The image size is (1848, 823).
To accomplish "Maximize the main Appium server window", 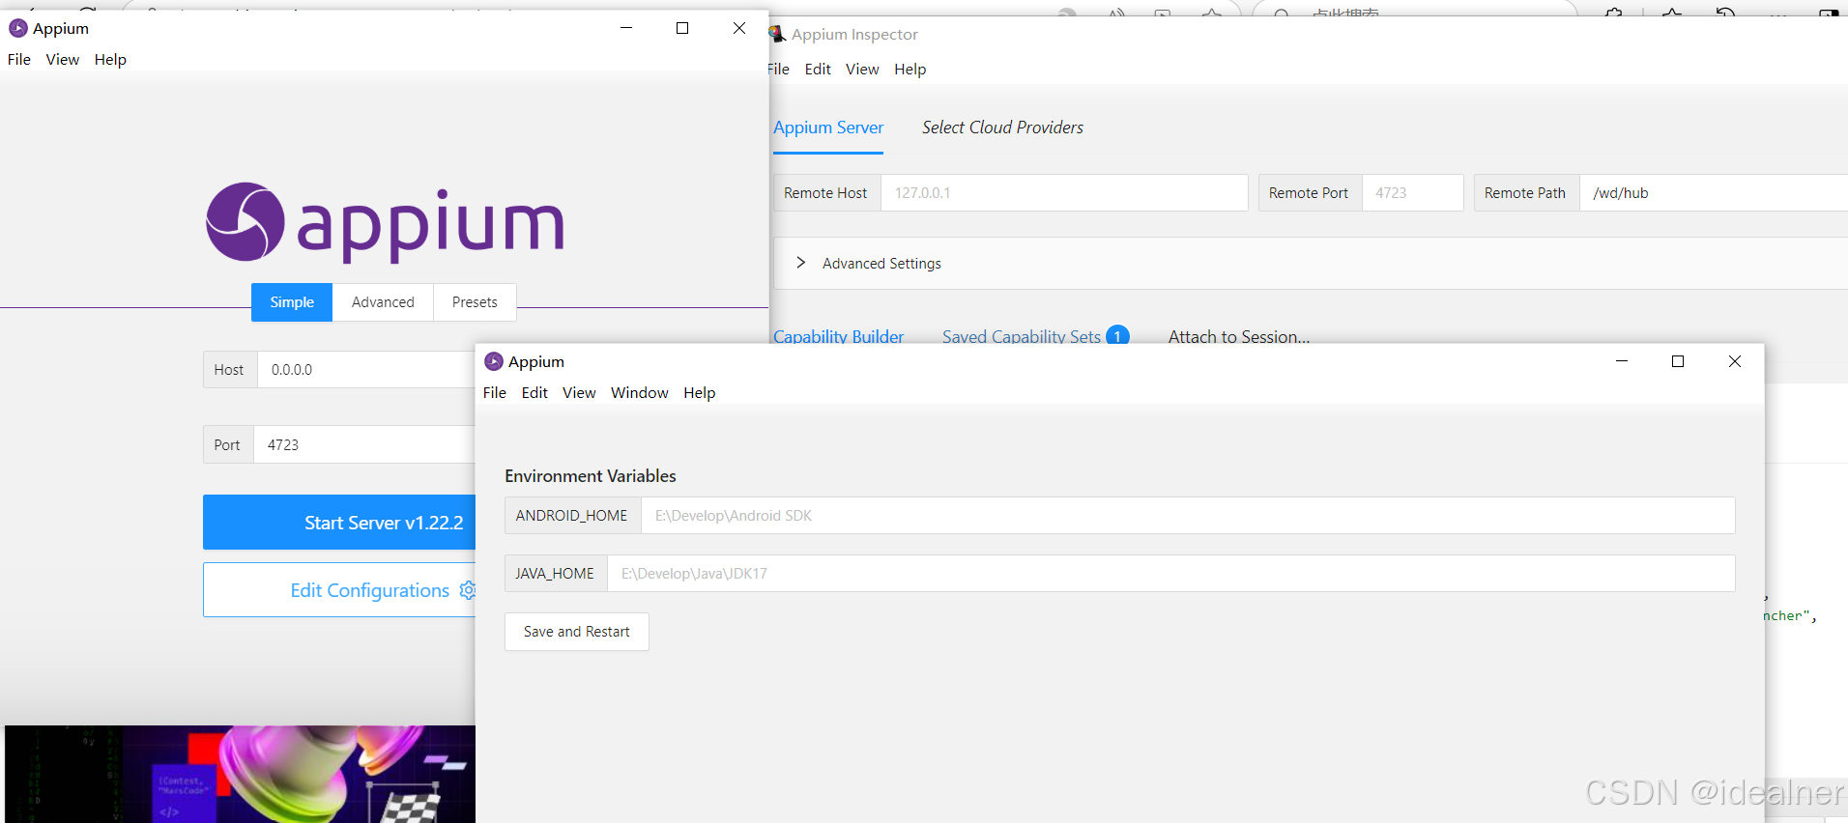I will point(682,28).
